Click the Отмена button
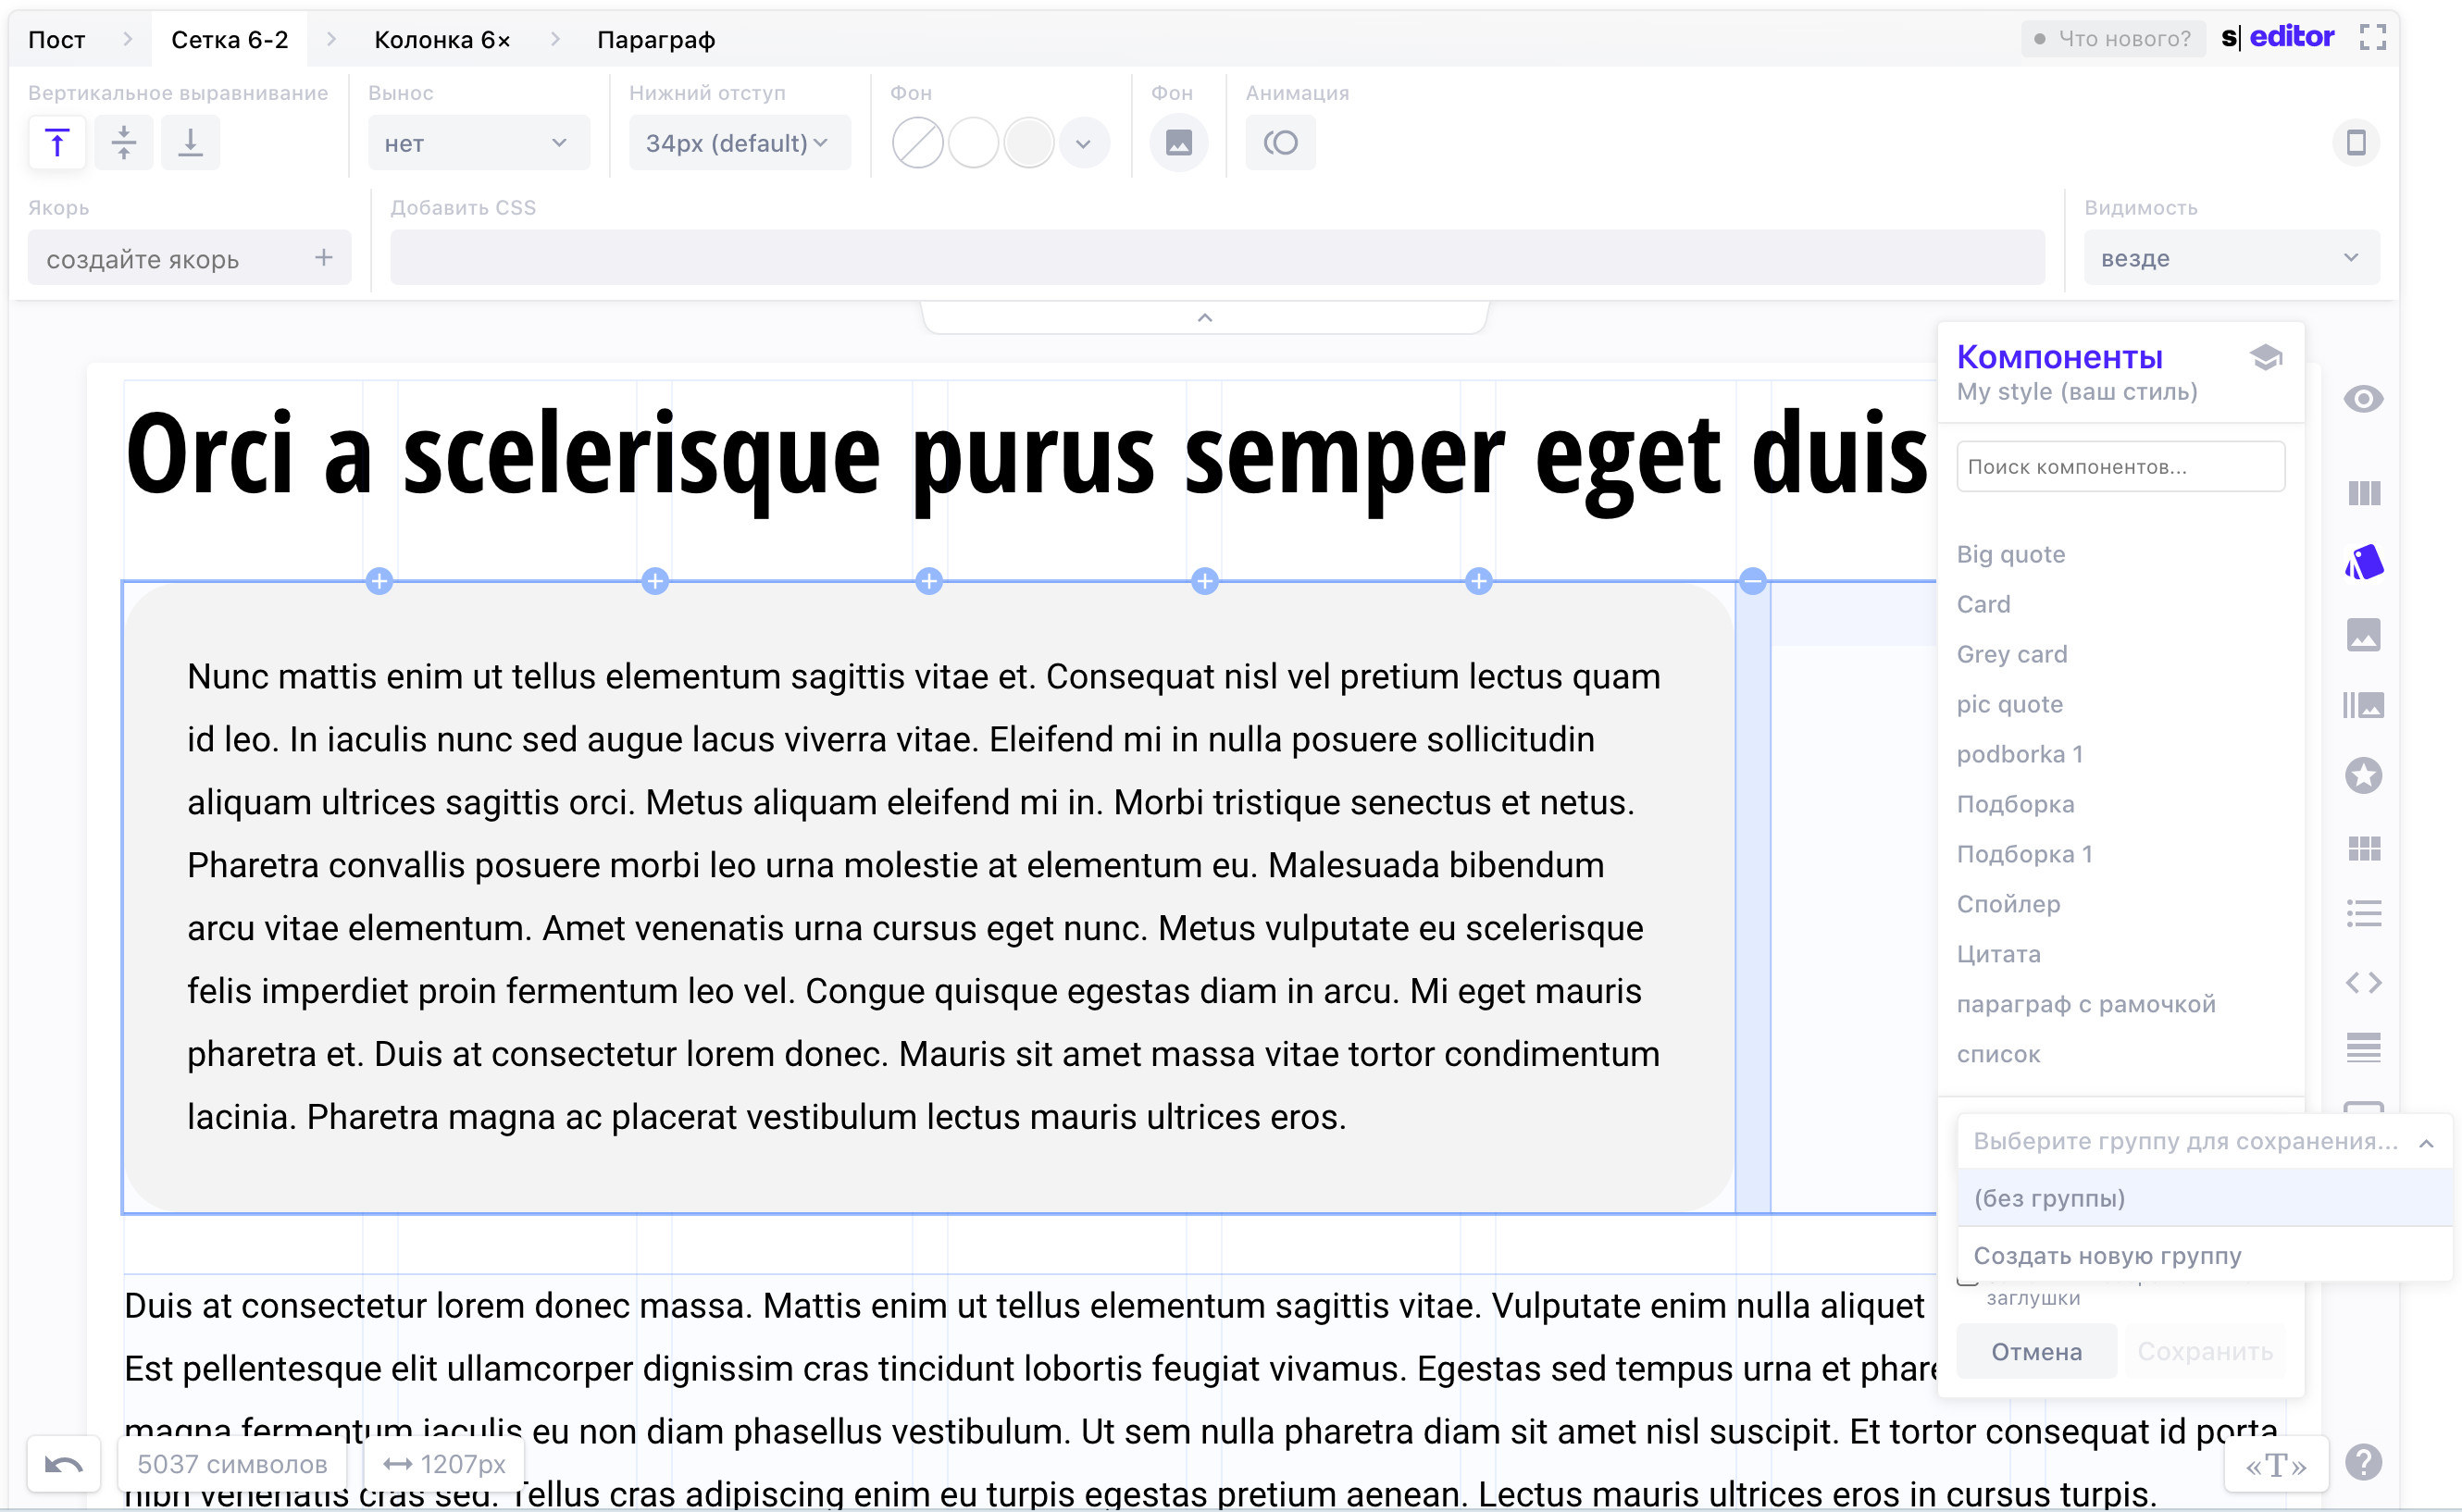The image size is (2462, 1512). pos(2036,1352)
